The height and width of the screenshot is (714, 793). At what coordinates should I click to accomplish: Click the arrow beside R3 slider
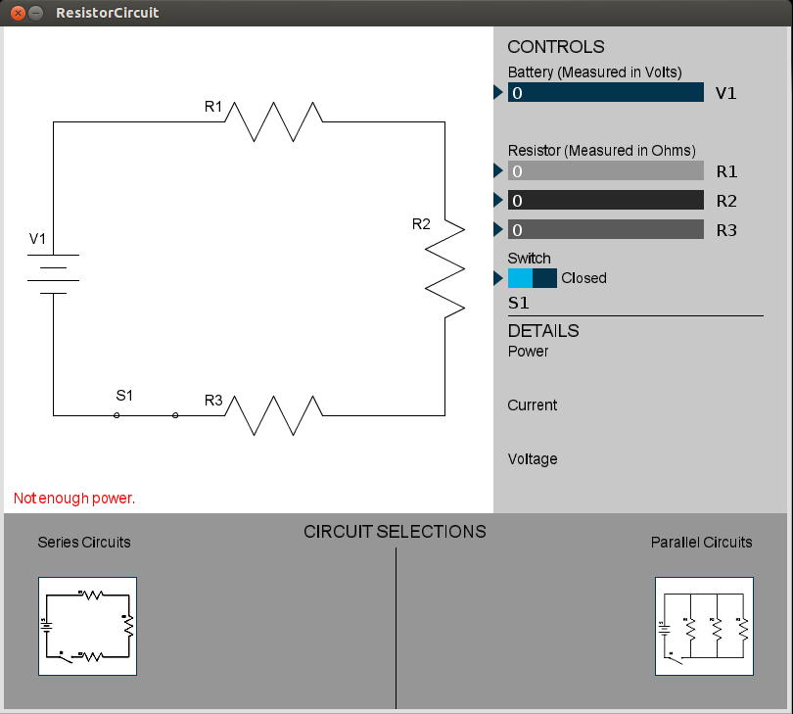click(x=497, y=229)
